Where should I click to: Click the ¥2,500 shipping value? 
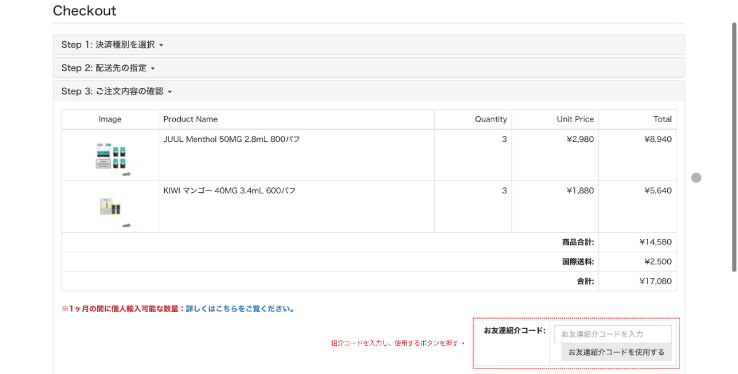[658, 262]
